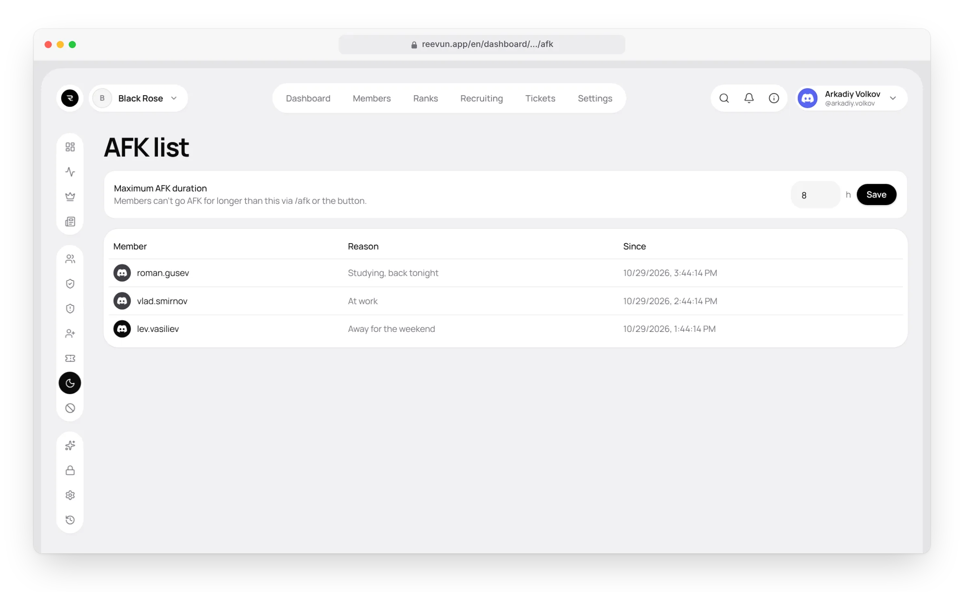Open the shield checkmark sidebar icon

[70, 284]
